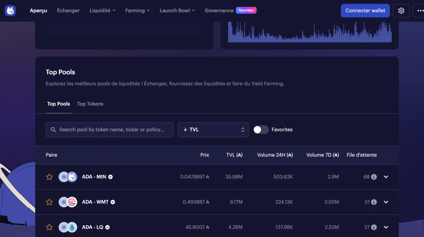The height and width of the screenshot is (237, 424).
Task: Click TVL value 9.17M
Action: [236, 202]
